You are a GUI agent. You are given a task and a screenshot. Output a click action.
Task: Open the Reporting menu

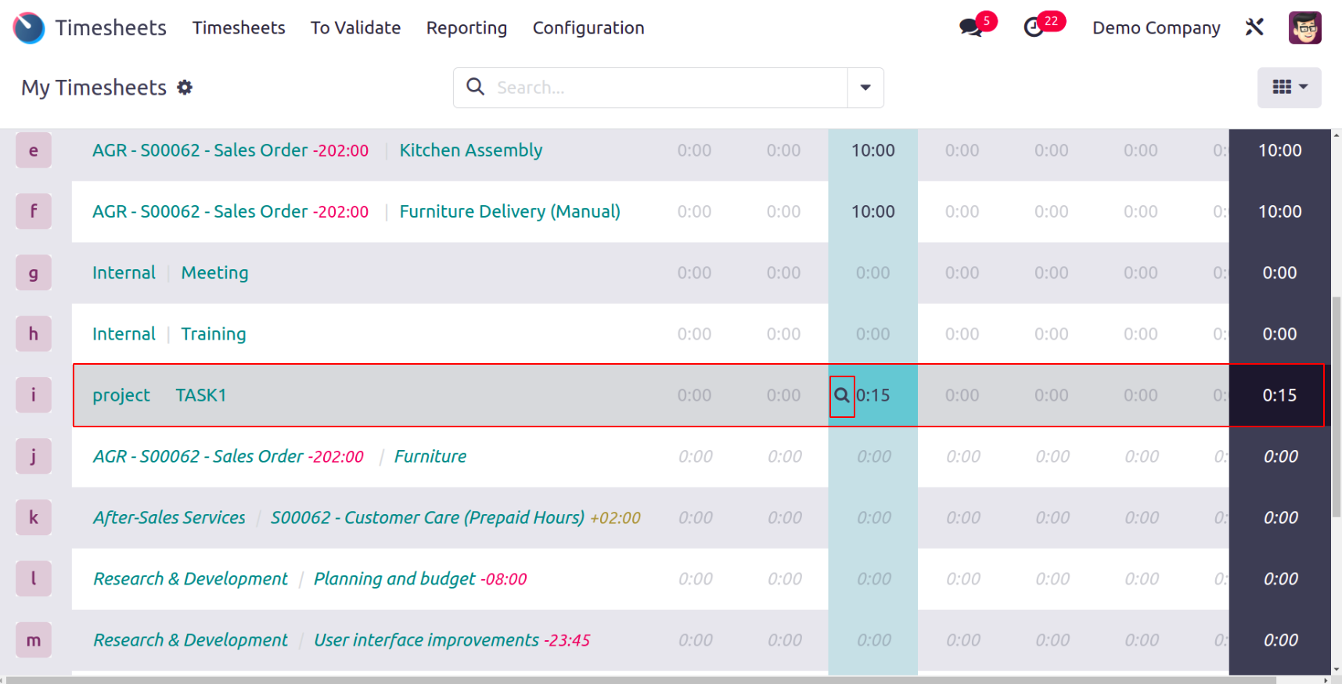coord(466,28)
